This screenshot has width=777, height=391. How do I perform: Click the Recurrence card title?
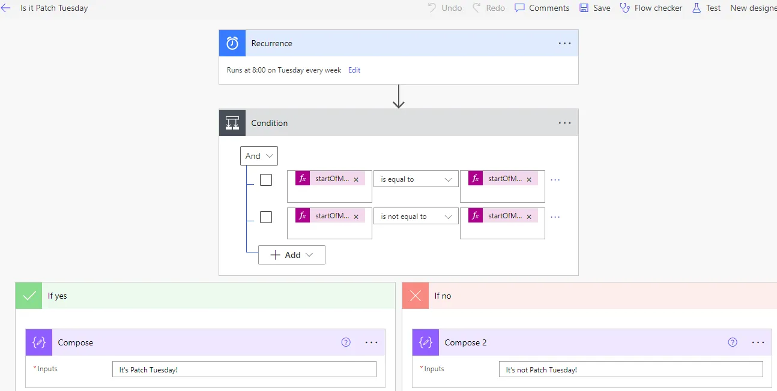point(272,43)
